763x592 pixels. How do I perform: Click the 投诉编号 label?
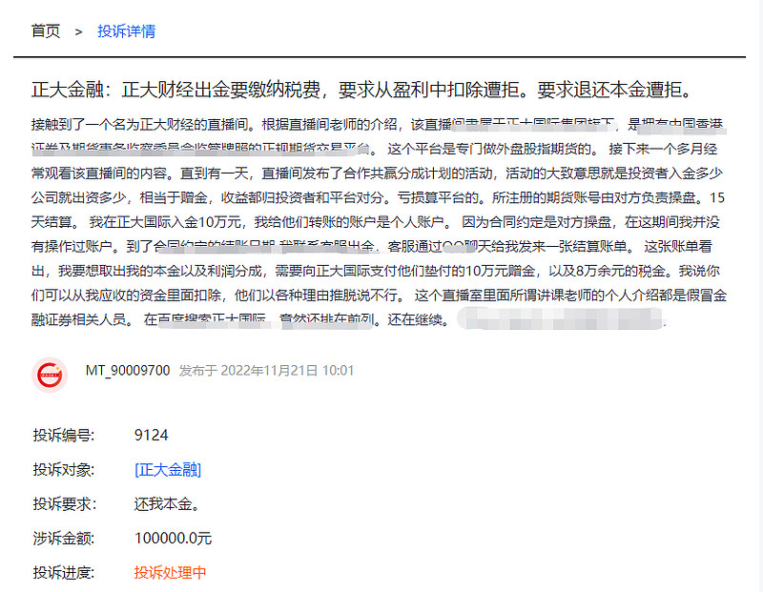[64, 435]
